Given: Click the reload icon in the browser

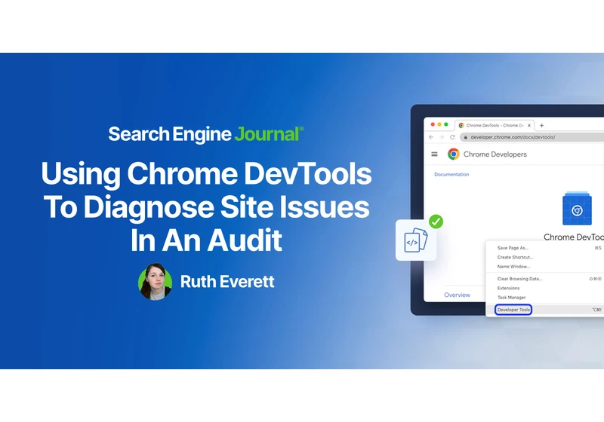Looking at the screenshot, I should 452,137.
